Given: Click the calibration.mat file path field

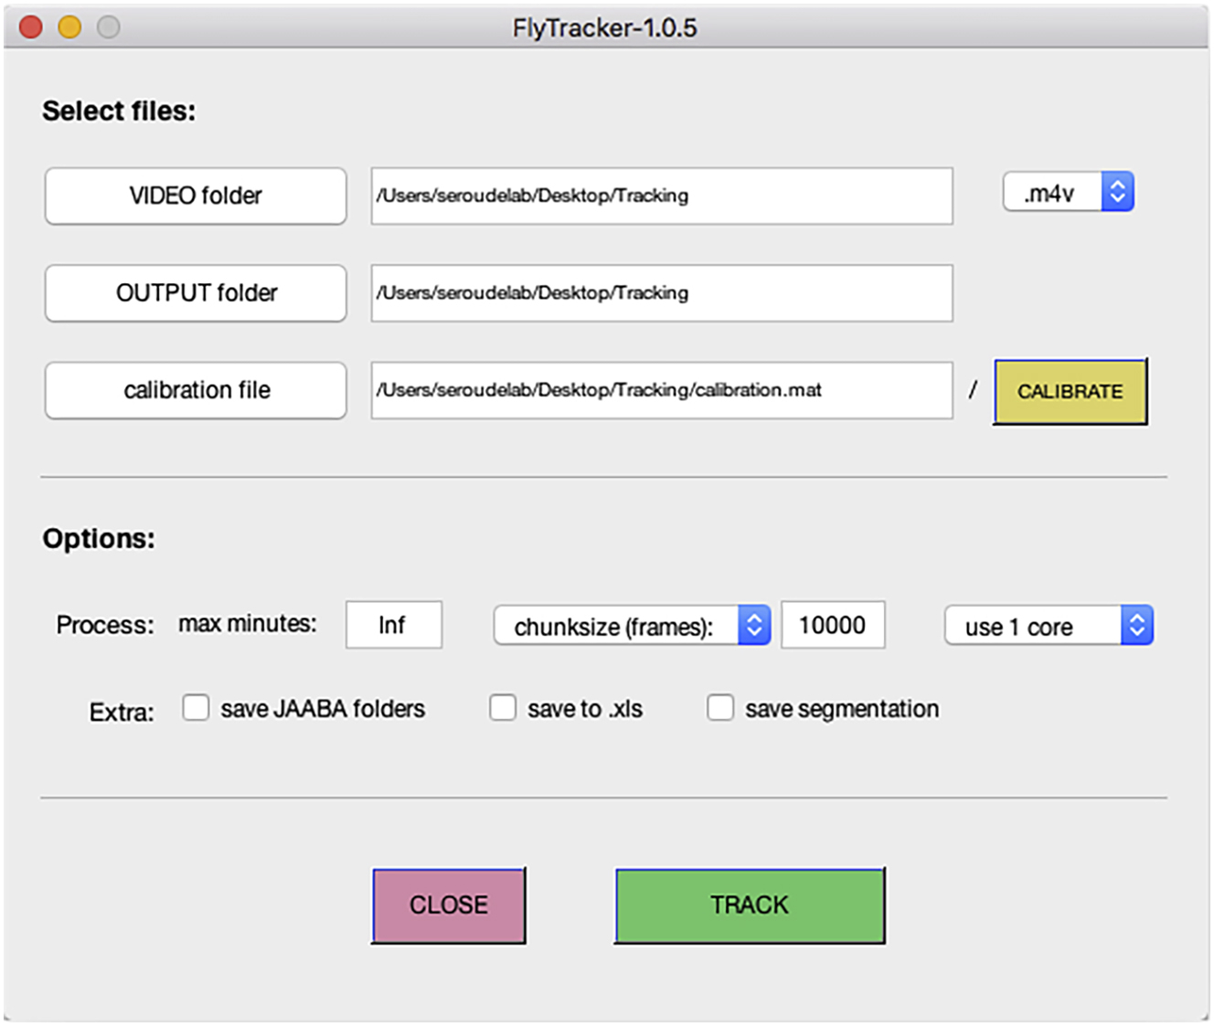Looking at the screenshot, I should pyautogui.click(x=662, y=391).
